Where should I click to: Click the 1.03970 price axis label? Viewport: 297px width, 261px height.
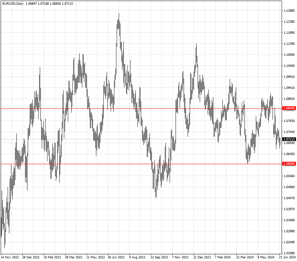pos(289,209)
